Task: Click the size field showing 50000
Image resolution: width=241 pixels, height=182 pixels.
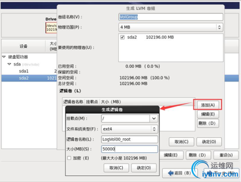Action: [x=130, y=149]
